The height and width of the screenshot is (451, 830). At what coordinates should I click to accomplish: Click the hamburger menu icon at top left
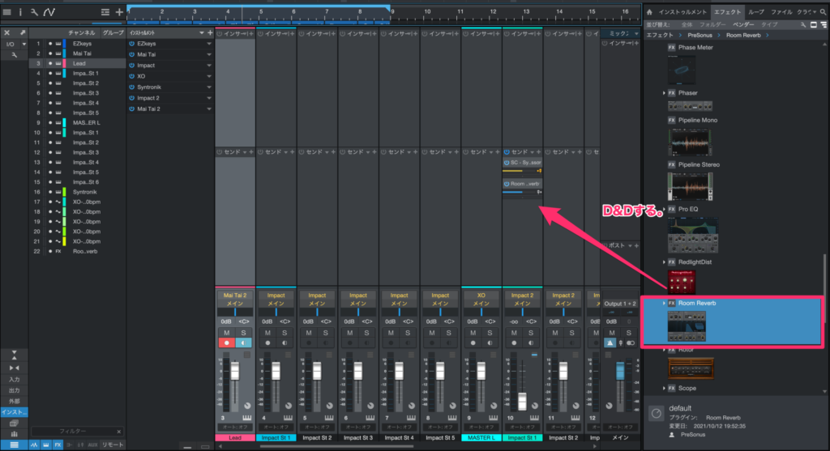[x=7, y=12]
